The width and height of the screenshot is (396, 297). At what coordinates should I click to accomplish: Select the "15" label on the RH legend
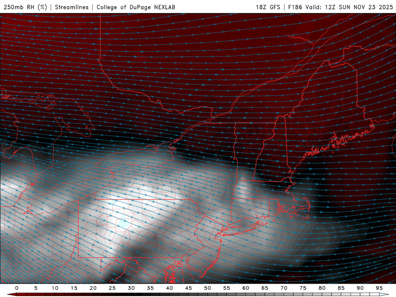tap(74, 288)
